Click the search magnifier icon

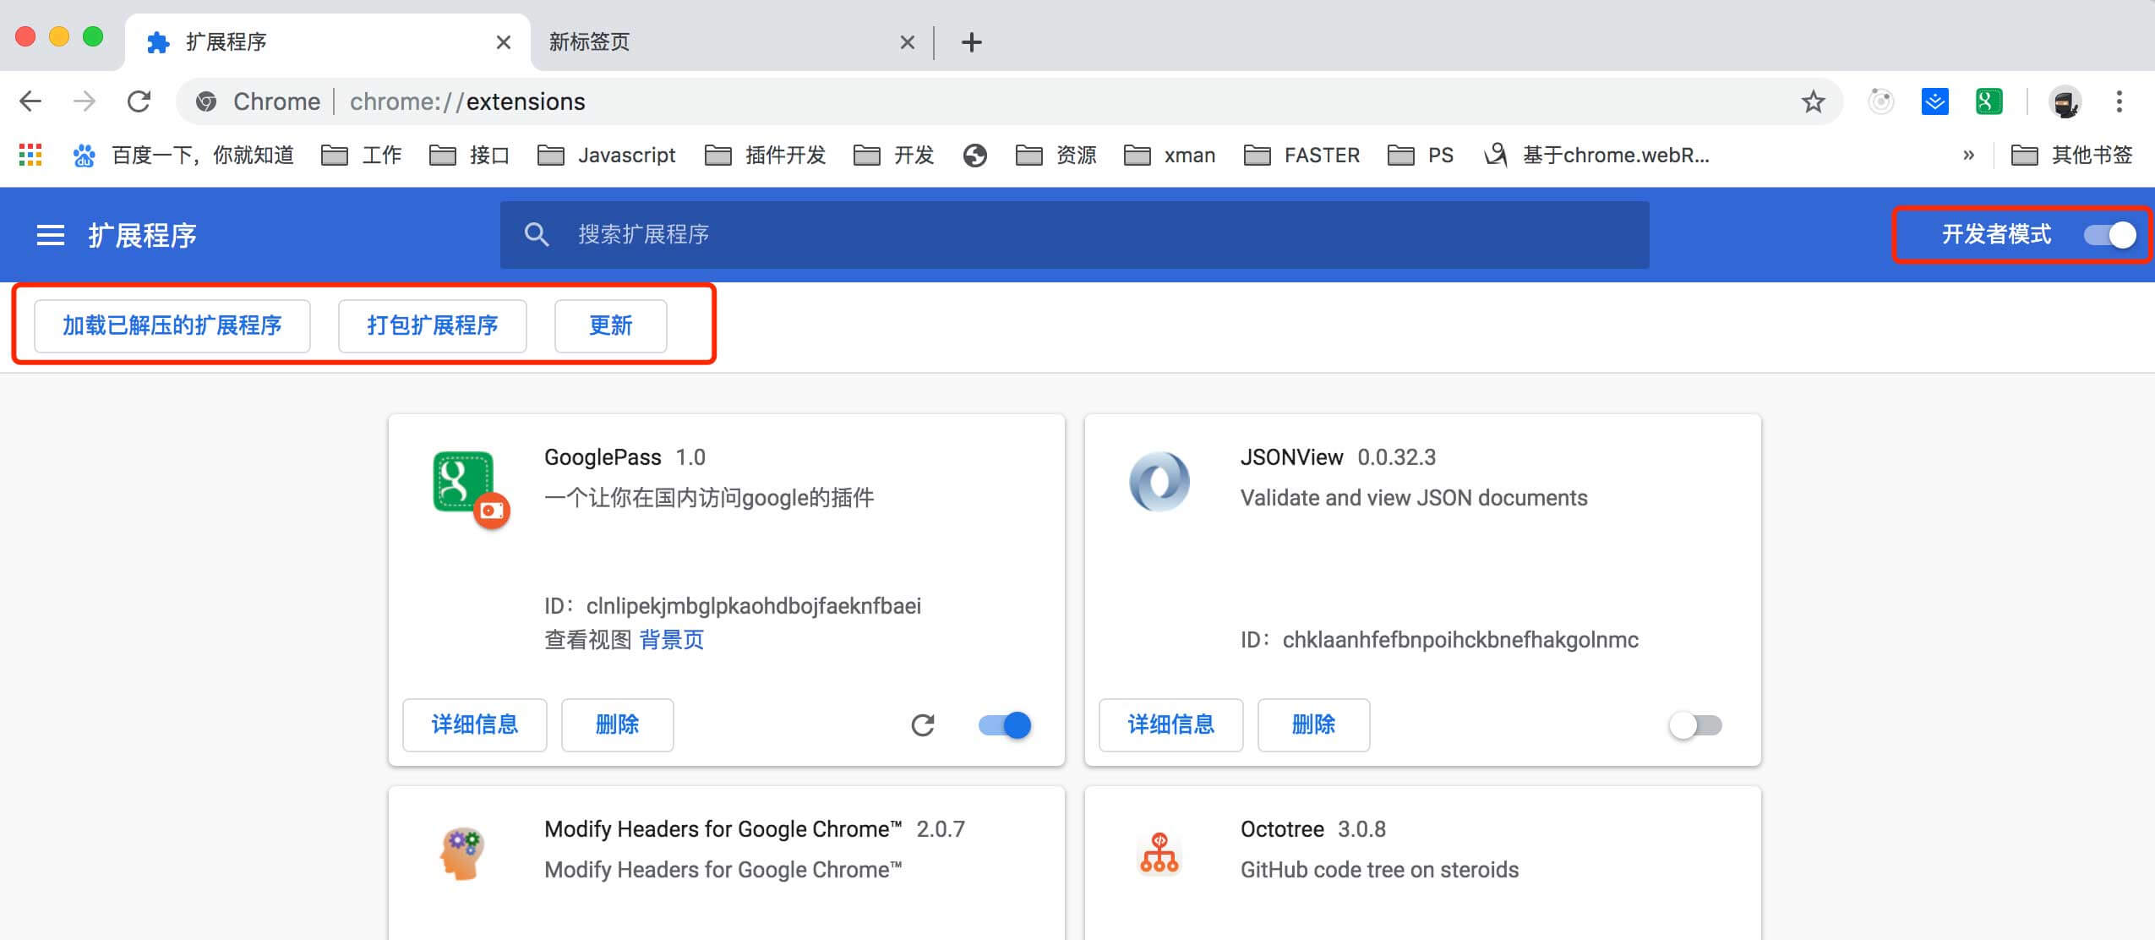click(x=537, y=234)
